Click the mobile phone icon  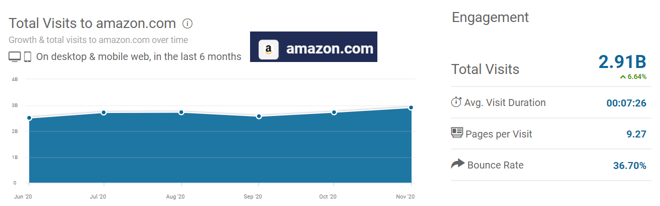click(28, 57)
